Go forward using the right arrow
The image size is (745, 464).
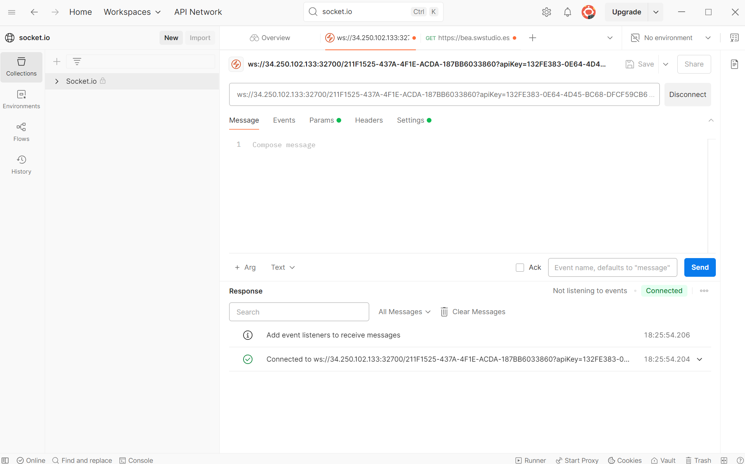pos(55,12)
